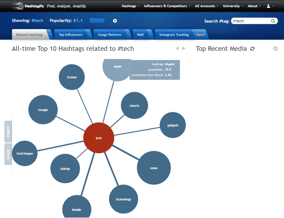Image resolution: width=284 pixels, height=218 pixels.
Task: Open the Usage Patterns tab
Action: [x=109, y=35]
